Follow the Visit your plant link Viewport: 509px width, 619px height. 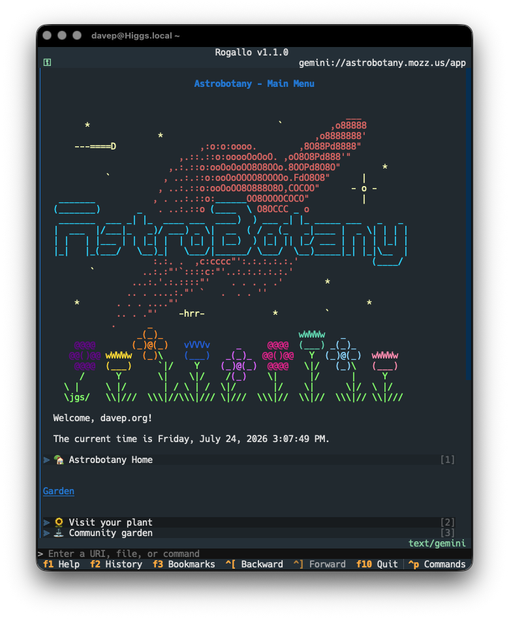coord(111,522)
